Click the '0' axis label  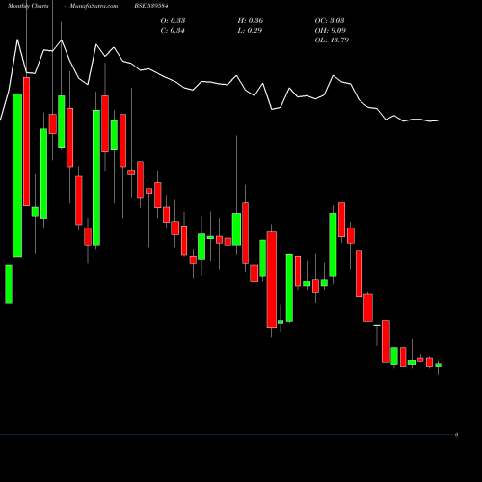coord(456,435)
